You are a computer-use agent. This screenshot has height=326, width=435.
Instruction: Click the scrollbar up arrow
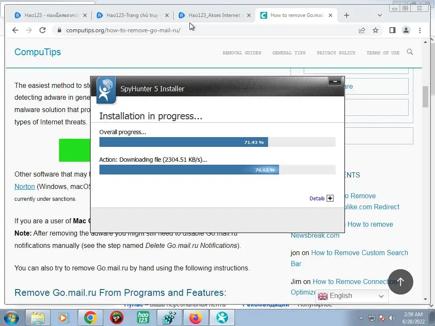[425, 42]
